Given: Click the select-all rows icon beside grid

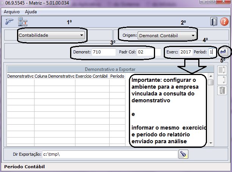Looking at the screenshot, I should pos(222,70).
